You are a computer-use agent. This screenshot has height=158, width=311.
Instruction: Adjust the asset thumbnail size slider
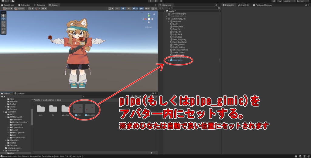(151, 153)
